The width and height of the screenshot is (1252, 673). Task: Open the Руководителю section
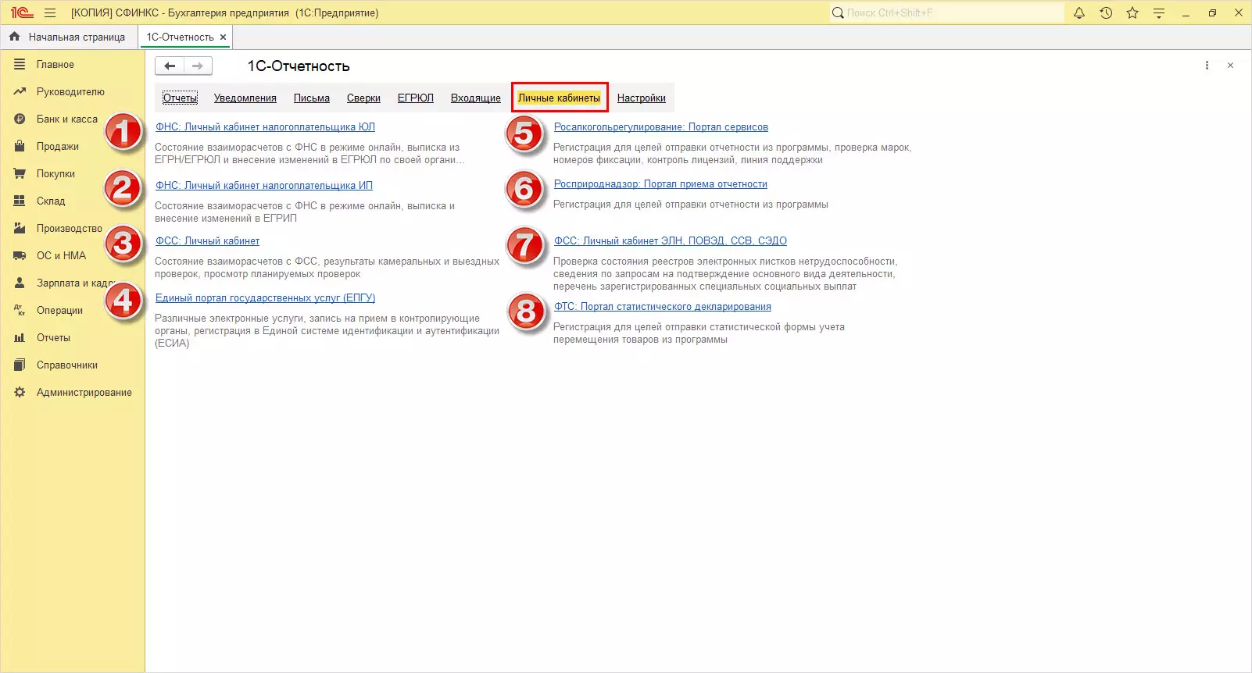[x=70, y=92]
